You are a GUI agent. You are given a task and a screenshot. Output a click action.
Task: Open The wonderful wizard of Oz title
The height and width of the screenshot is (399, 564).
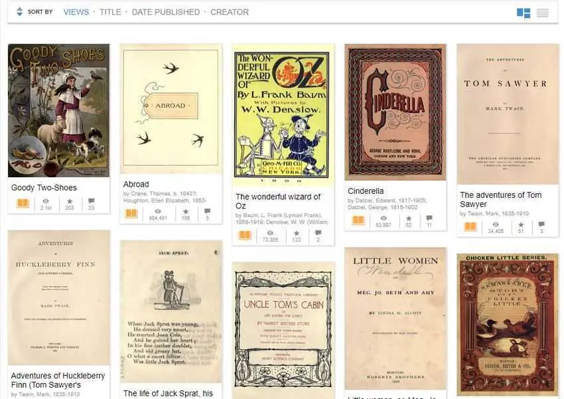point(277,201)
